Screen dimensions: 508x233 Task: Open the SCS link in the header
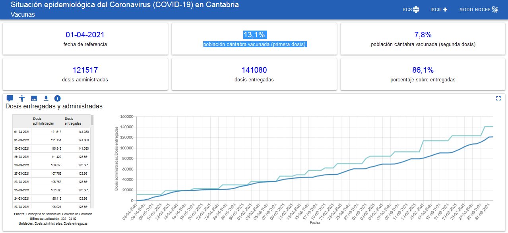tap(411, 10)
